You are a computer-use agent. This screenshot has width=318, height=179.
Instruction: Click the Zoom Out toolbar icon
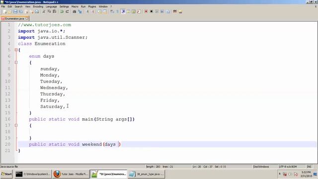93,11
